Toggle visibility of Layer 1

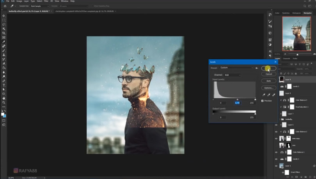276,166
